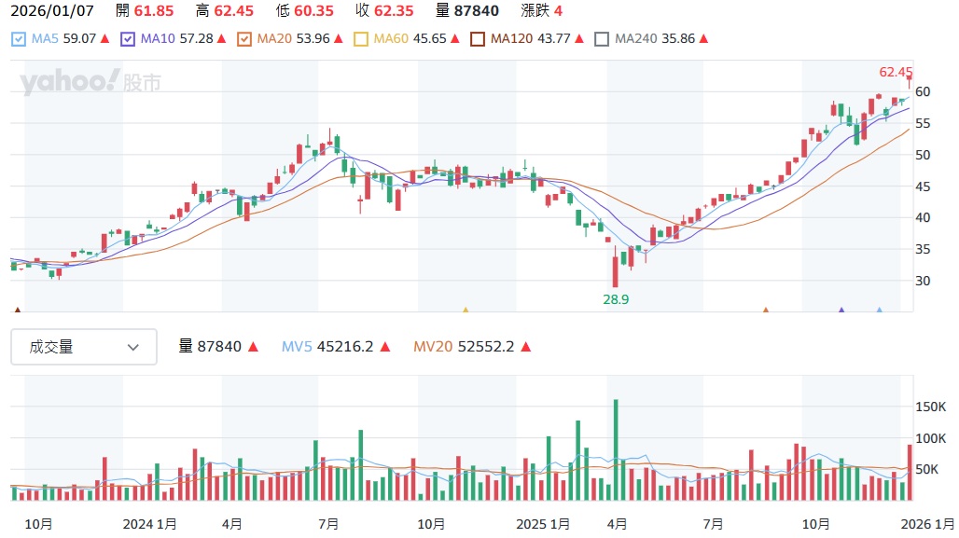
Task: Click the chevron arrow in 成交量 selector
Action: pyautogui.click(x=133, y=347)
